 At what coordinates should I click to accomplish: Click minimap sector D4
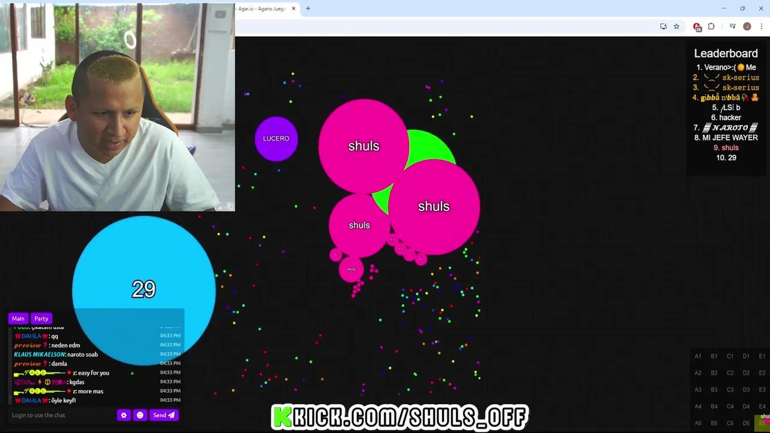pyautogui.click(x=746, y=406)
